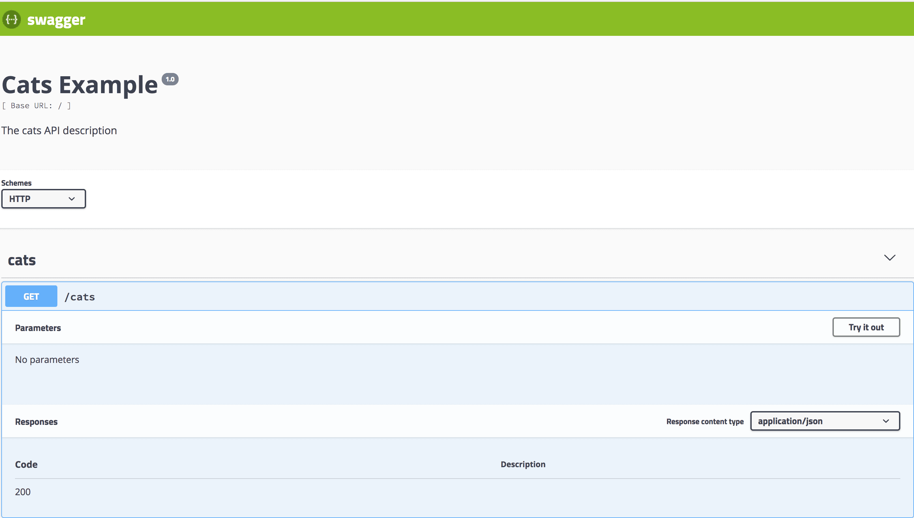The height and width of the screenshot is (518, 914).
Task: Click the GET method icon for /cats
Action: 31,296
